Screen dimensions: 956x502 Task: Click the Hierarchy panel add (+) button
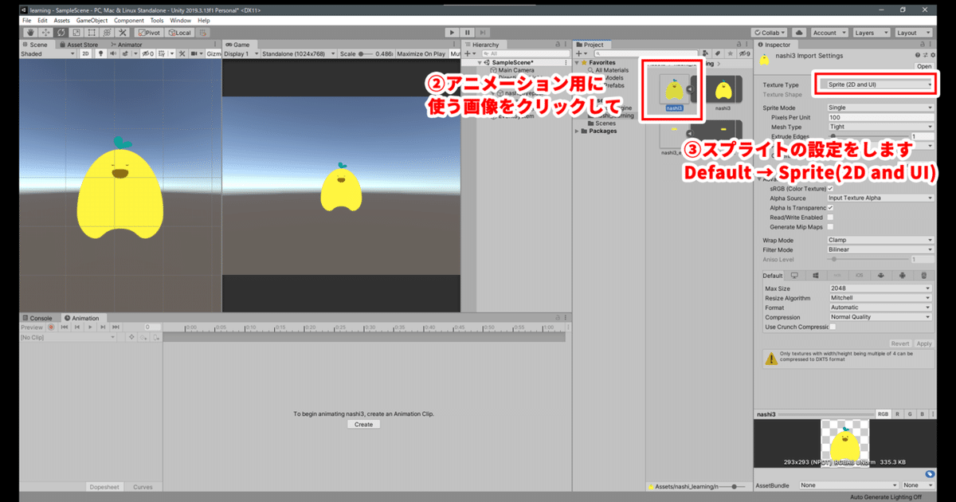point(470,53)
